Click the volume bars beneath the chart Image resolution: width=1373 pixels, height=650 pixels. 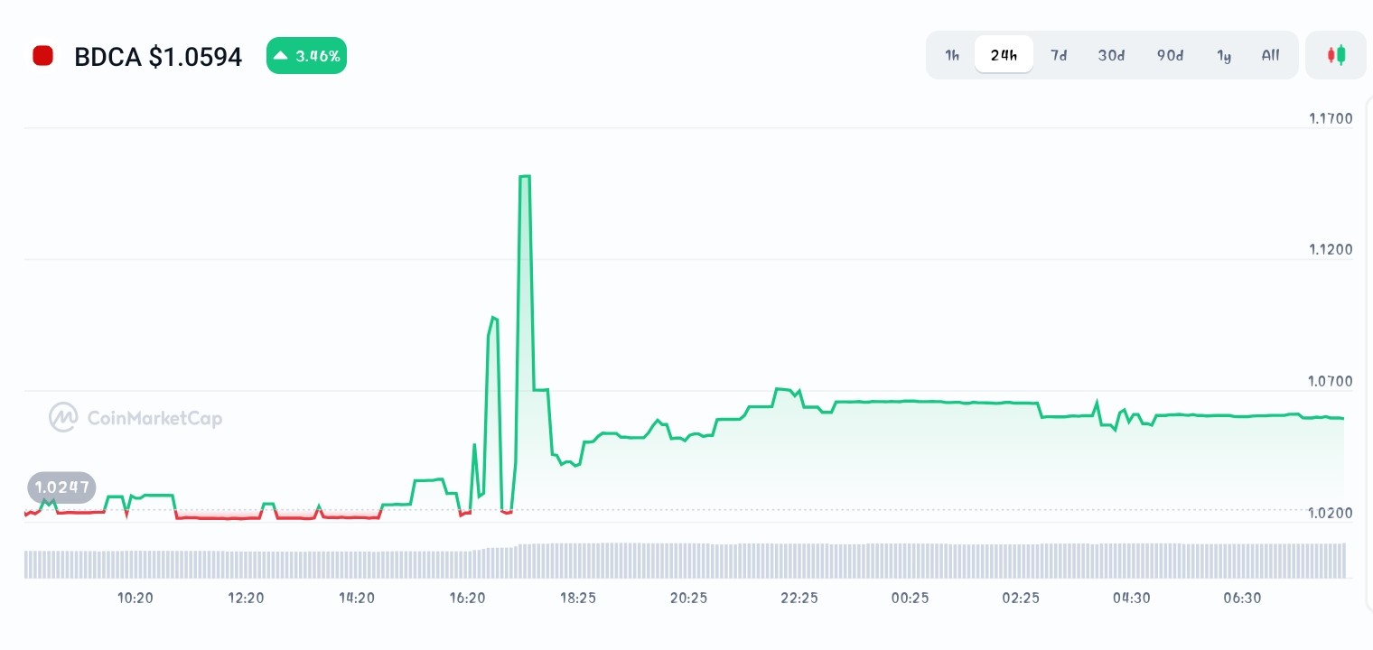tap(685, 561)
